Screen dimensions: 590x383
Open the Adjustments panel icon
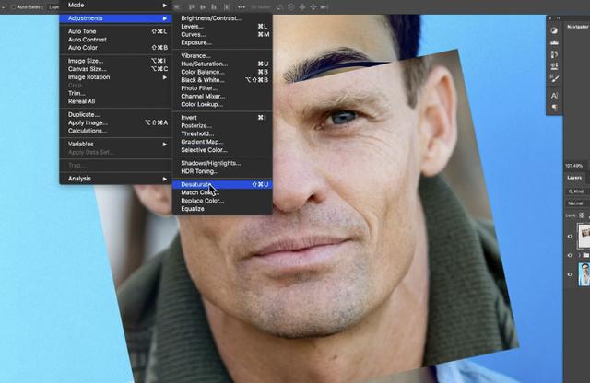(554, 30)
